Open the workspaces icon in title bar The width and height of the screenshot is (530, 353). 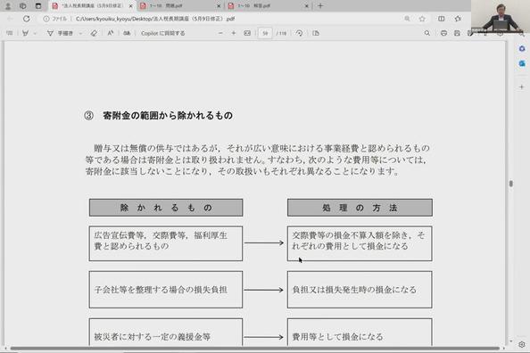[23, 5]
